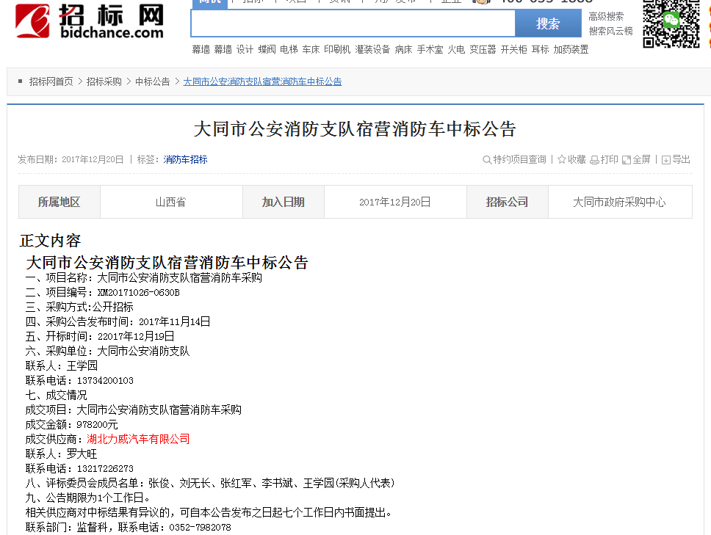
Task: Select hot keyword 开关柜
Action: pos(513,49)
